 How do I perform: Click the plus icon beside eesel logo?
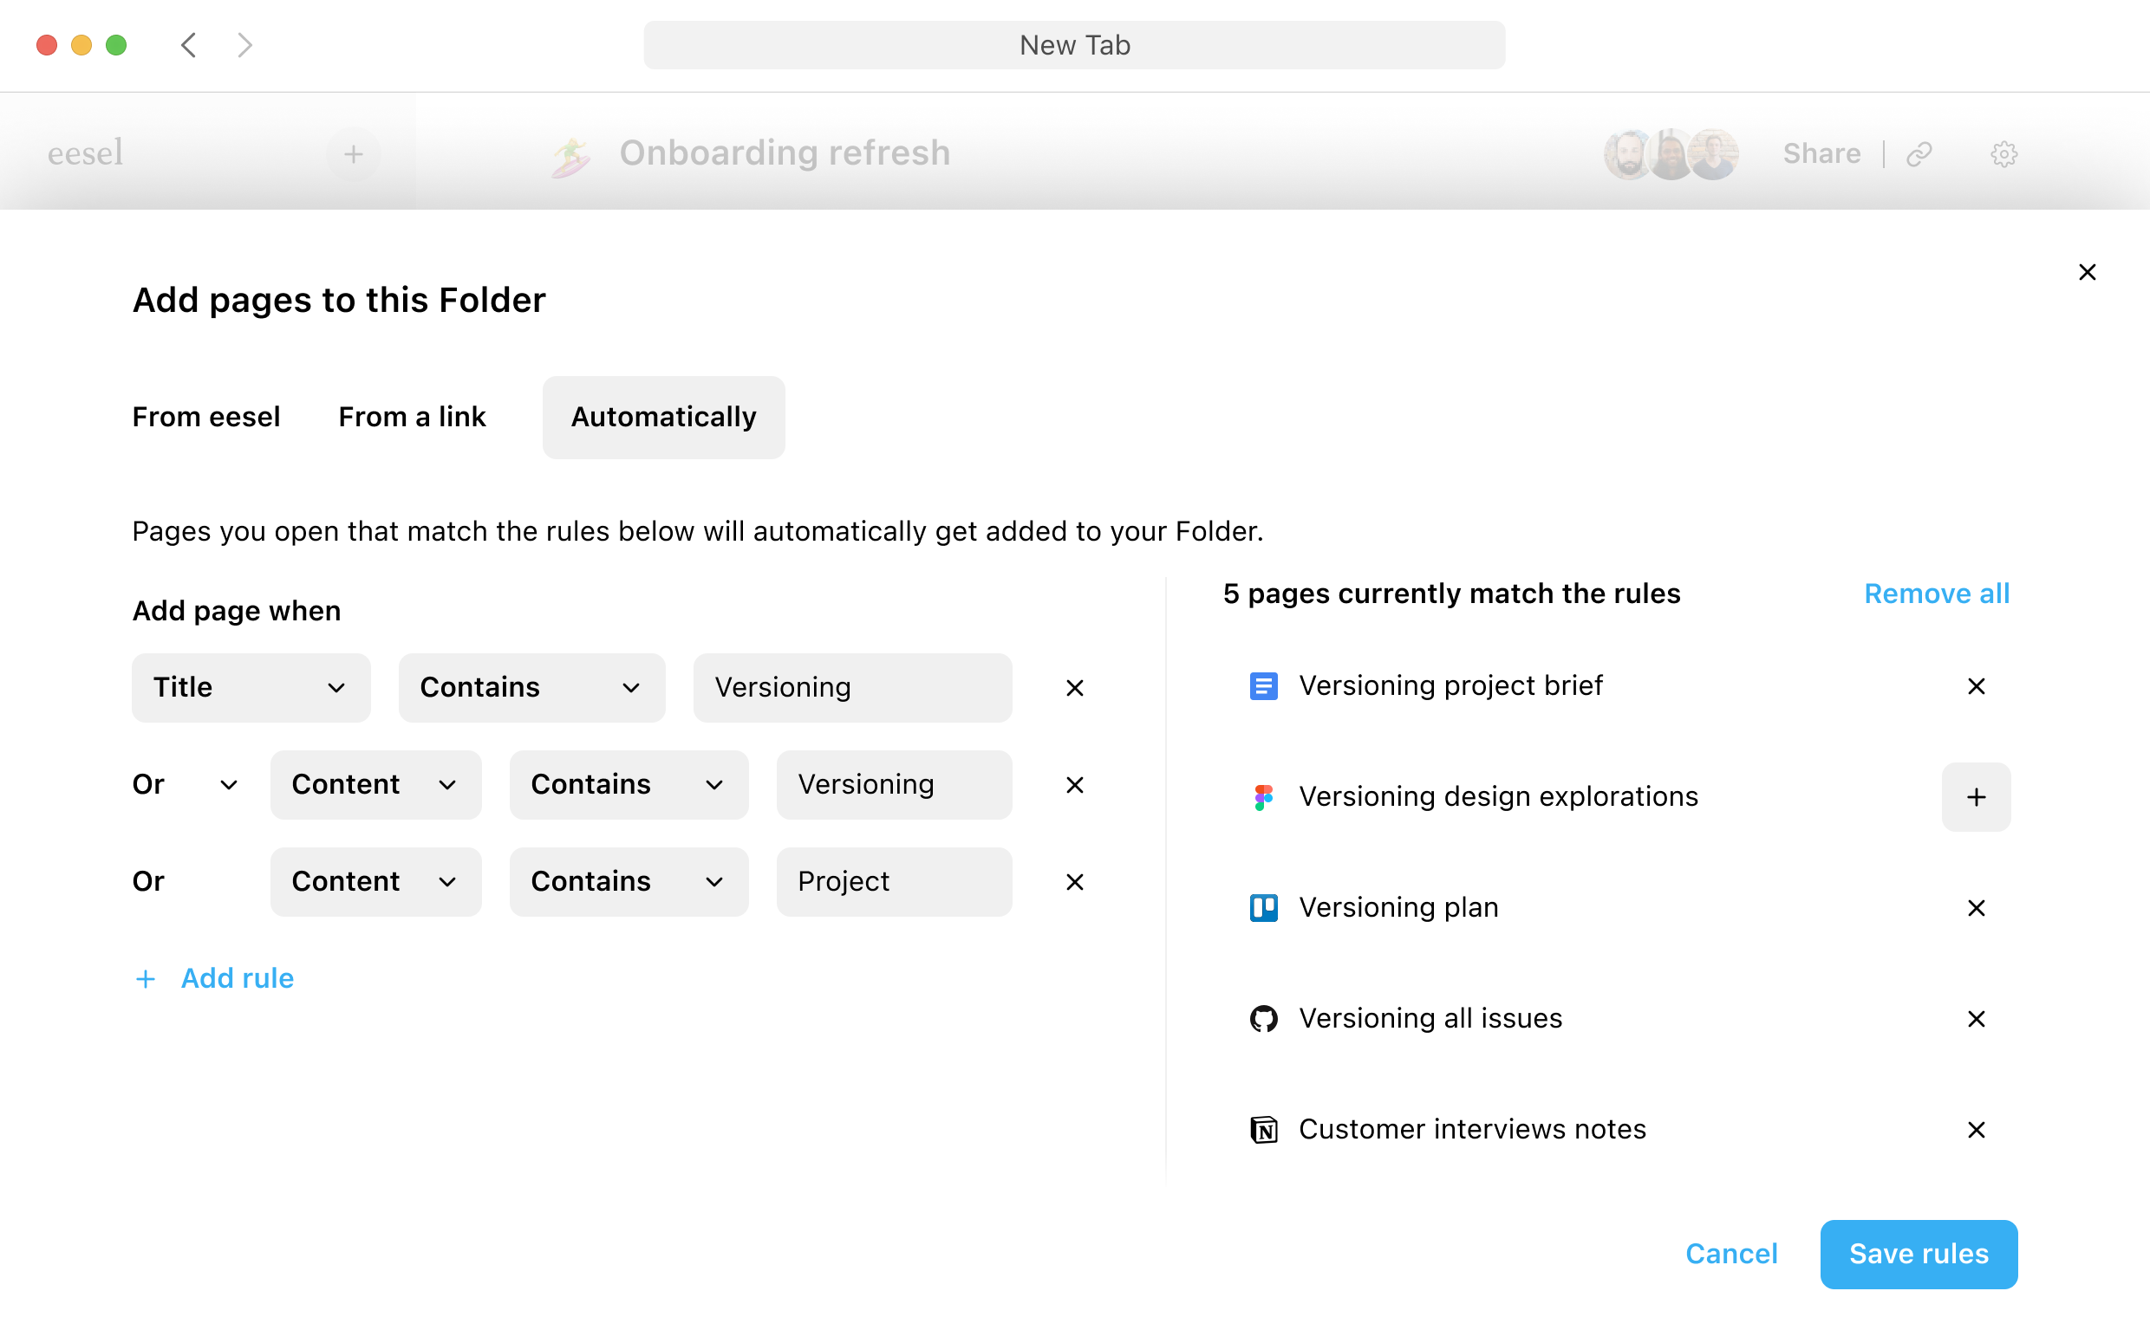pyautogui.click(x=354, y=154)
